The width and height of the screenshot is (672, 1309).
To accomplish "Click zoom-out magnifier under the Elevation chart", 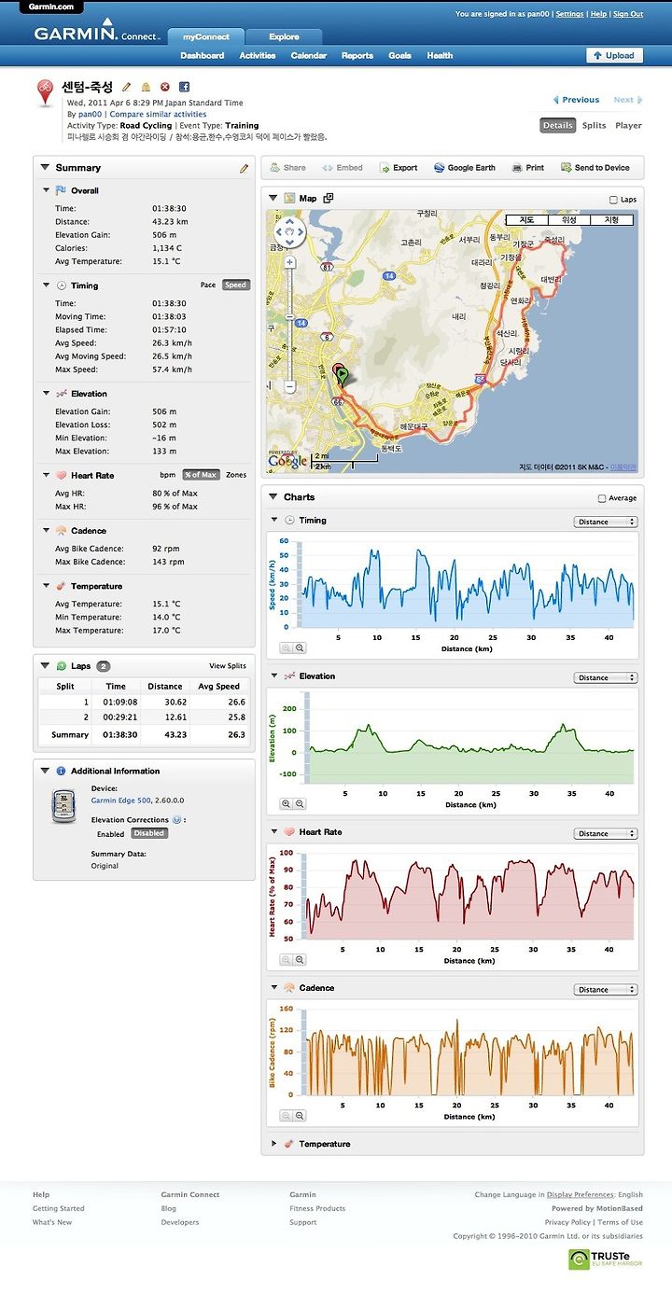I will 300,803.
